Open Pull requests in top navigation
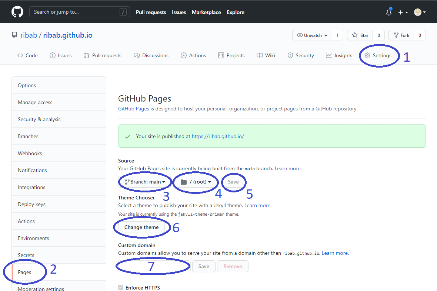This screenshot has height=291, width=437. [x=151, y=12]
